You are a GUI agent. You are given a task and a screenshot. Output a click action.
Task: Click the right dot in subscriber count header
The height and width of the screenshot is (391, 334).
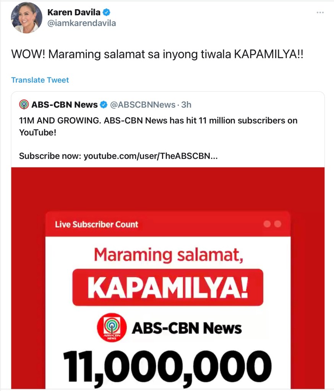pyautogui.click(x=277, y=224)
